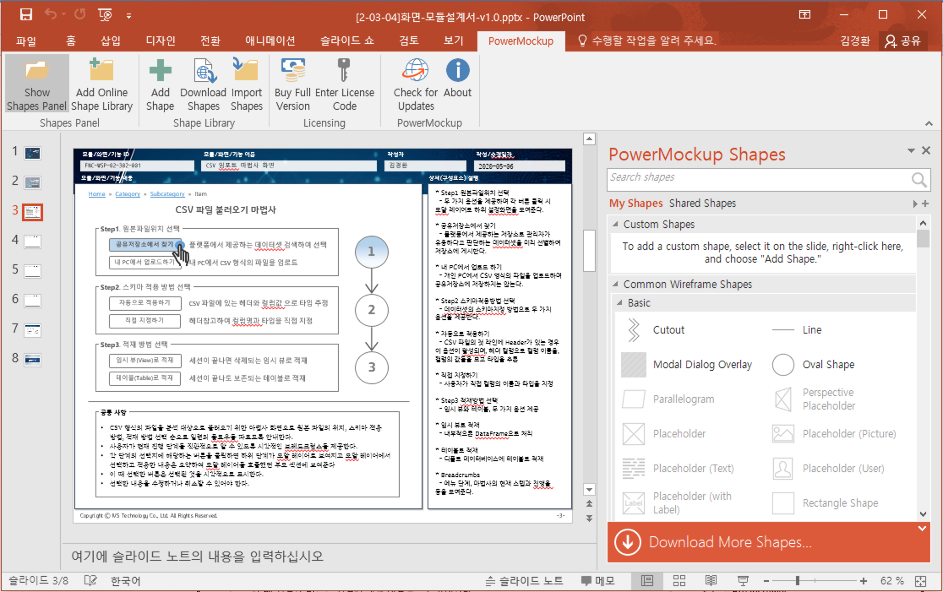Click the Add Shape green plus icon

(160, 71)
